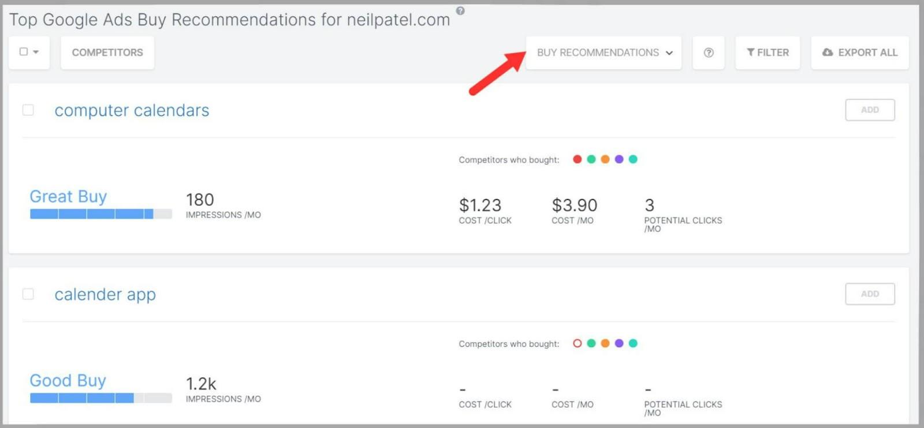Expand the select-all dropdown arrow
Viewport: 924px width, 428px height.
pyautogui.click(x=36, y=52)
